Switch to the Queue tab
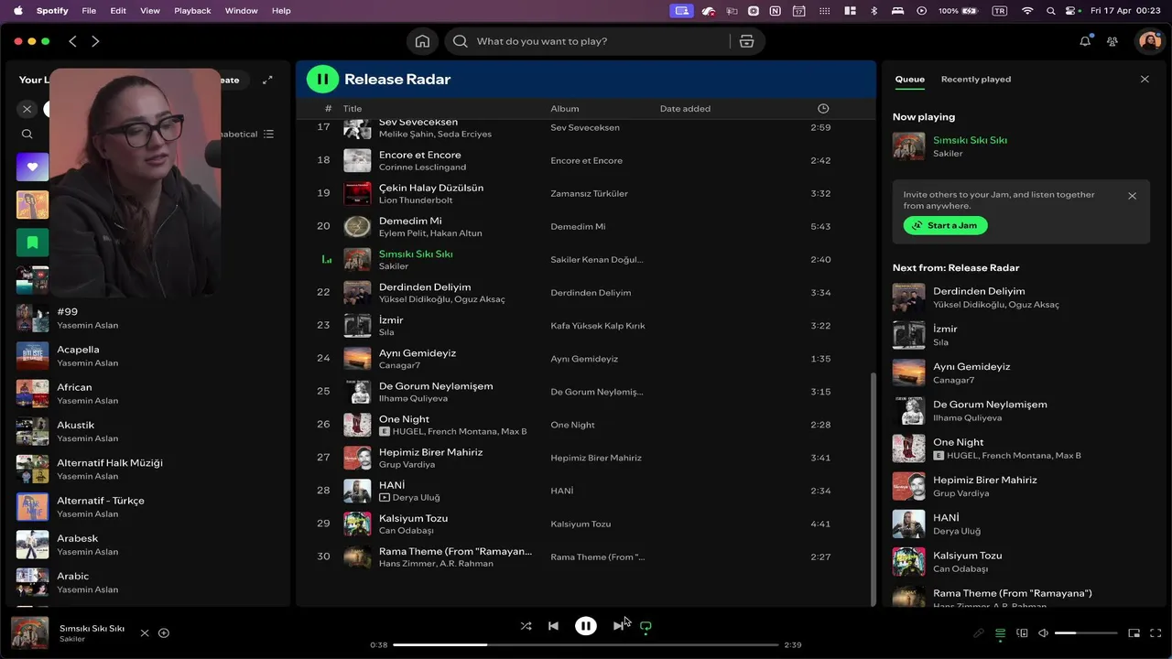Screen dimensions: 1172x659 (909, 80)
